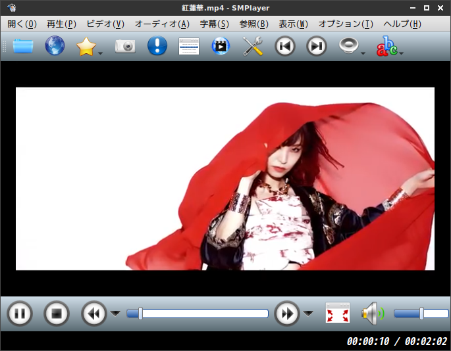This screenshot has width=451, height=351.
Task: Open the 表示(W) menu
Action: click(x=293, y=24)
